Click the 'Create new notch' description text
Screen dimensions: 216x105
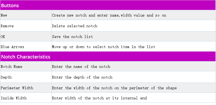109,15
